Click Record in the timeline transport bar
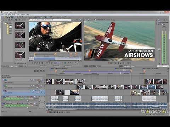This screenshot has width=170, height=127. point(47,112)
